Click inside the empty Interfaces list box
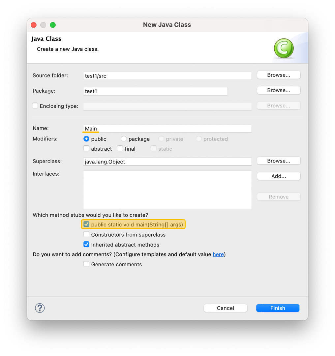Image resolution: width=335 pixels, height=356 pixels. click(x=167, y=190)
